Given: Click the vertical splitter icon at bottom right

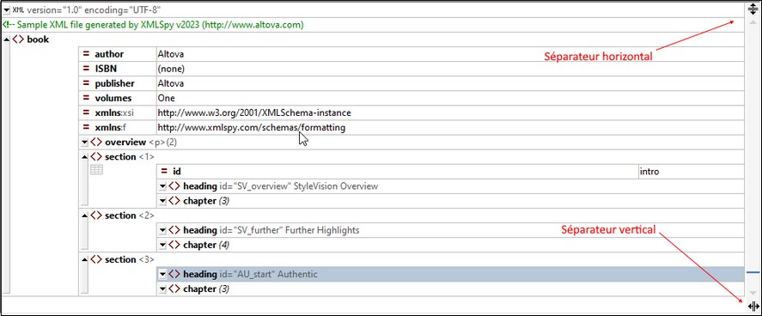Looking at the screenshot, I should [x=753, y=306].
